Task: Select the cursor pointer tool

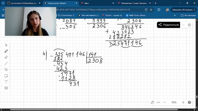Action: click(6, 45)
